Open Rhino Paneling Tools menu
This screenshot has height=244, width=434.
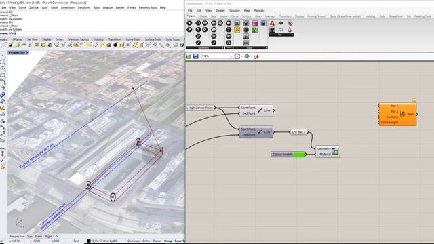(x=148, y=7)
